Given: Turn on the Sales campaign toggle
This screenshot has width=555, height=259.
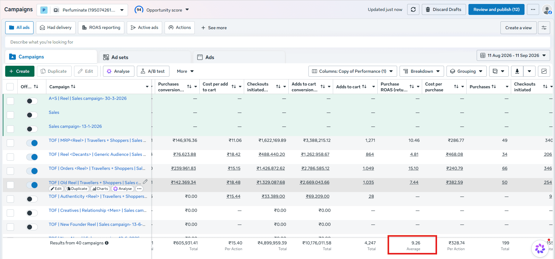Looking at the screenshot, I should pos(32,115).
